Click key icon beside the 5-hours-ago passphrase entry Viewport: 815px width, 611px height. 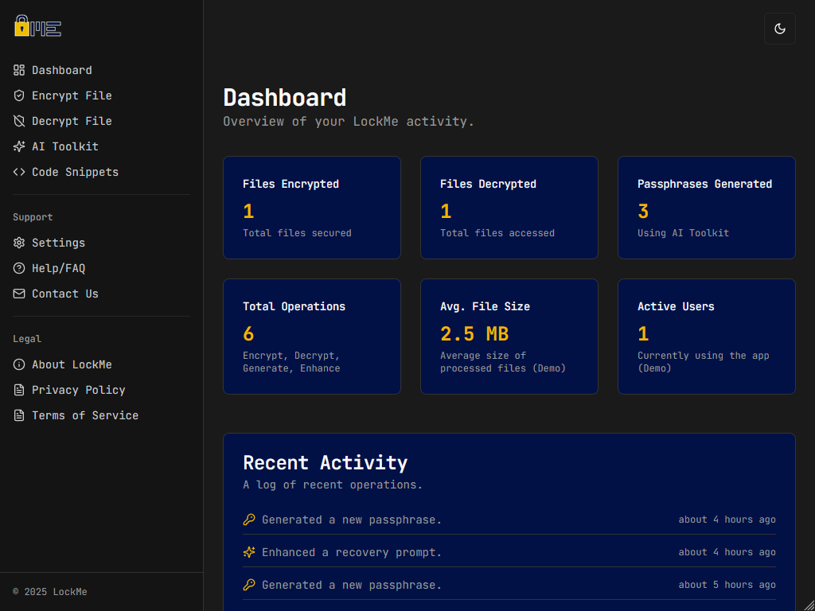point(249,585)
